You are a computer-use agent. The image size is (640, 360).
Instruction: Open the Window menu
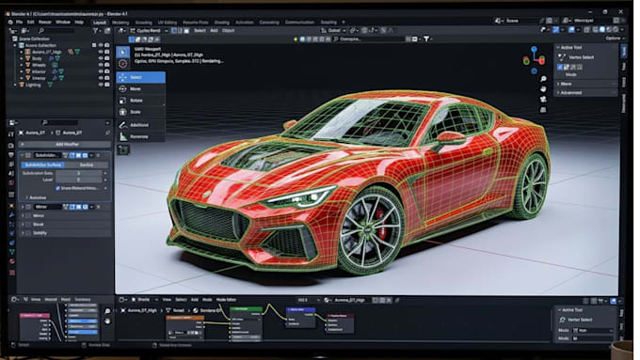point(63,22)
